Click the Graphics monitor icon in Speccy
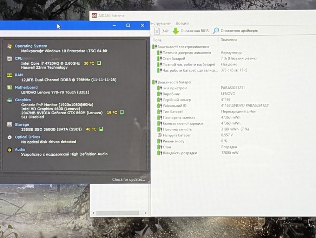316x238 pixels. pyautogui.click(x=9, y=100)
